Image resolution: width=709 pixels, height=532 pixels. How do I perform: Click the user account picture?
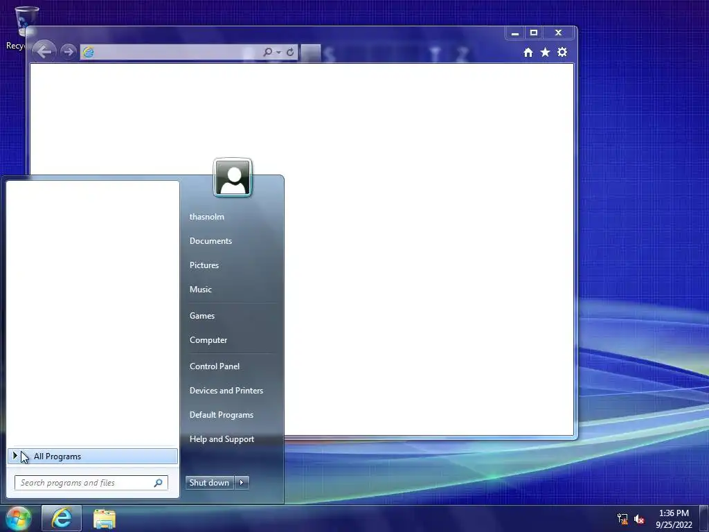(233, 178)
